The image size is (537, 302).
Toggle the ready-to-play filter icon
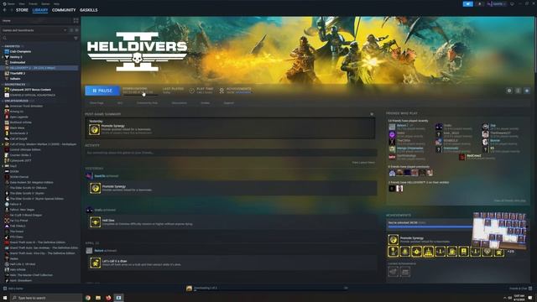coord(76,30)
